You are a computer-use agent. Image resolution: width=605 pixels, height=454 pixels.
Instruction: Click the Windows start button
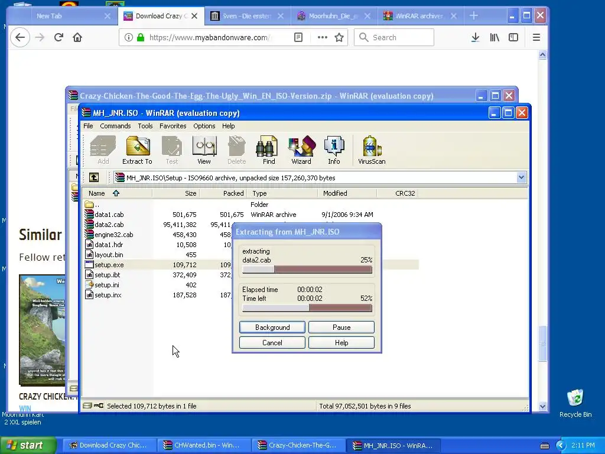(x=28, y=445)
